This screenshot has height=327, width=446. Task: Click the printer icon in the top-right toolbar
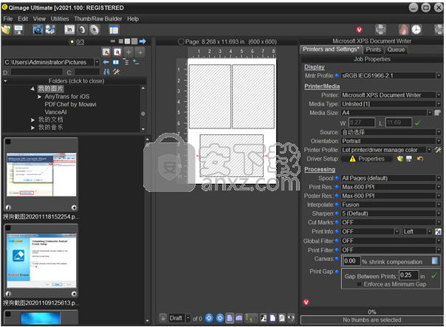(x=380, y=30)
